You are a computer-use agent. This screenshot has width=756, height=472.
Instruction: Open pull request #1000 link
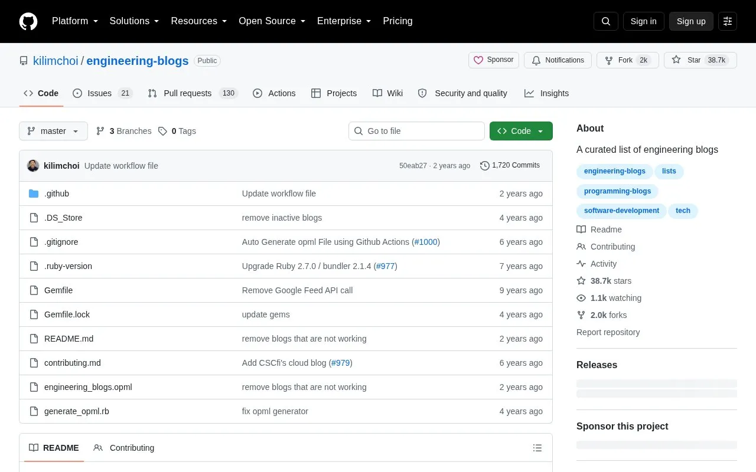point(426,242)
